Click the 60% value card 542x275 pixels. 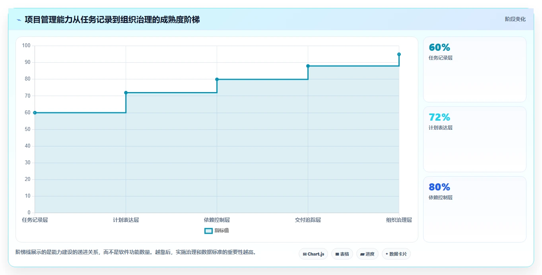click(x=475, y=69)
